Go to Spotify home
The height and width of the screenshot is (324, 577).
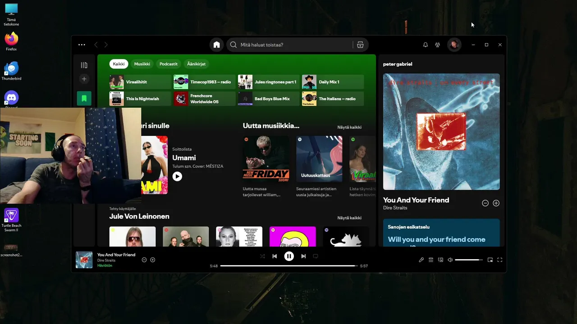pyautogui.click(x=217, y=45)
